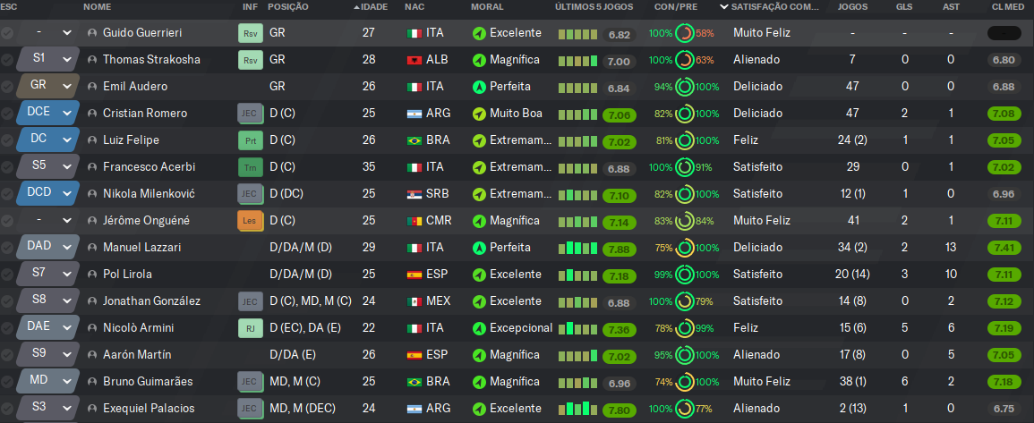
Task: Click the JEC icon next to Cristian Romero
Action: point(251,114)
